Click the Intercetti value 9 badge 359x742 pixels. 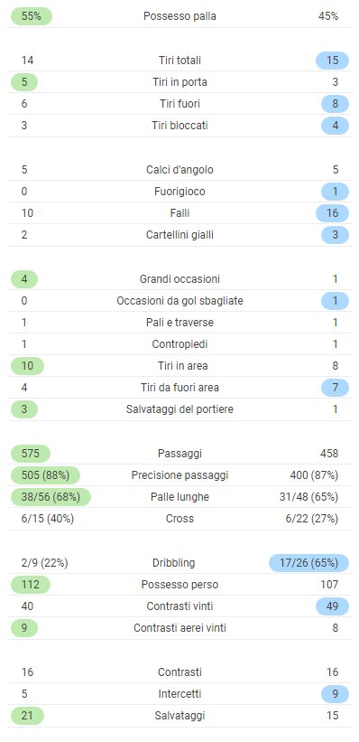(335, 694)
